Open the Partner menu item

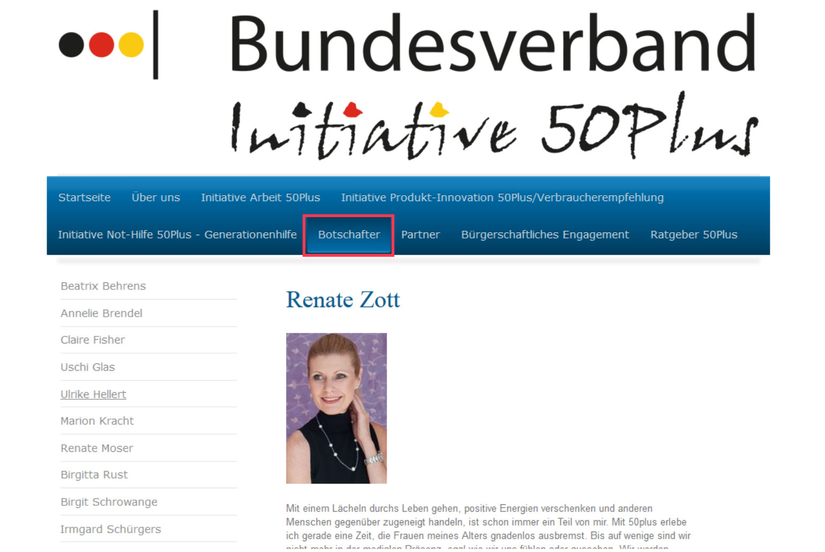click(x=420, y=235)
